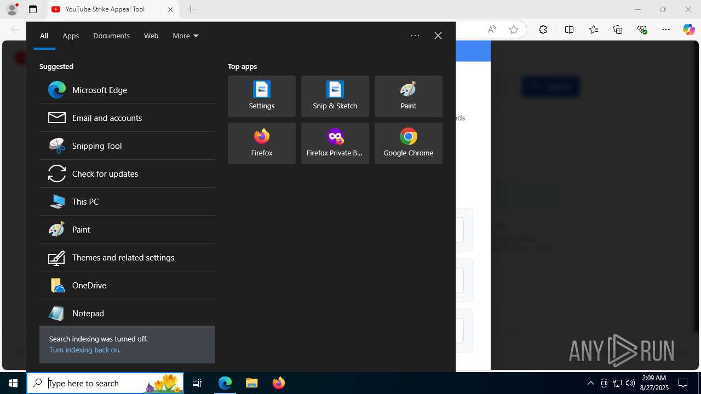
Task: Open Browser essentials in Edge
Action: [x=642, y=30]
